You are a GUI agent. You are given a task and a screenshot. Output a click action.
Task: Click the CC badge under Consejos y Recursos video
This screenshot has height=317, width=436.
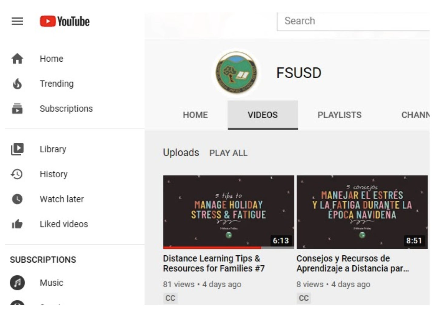[304, 298]
